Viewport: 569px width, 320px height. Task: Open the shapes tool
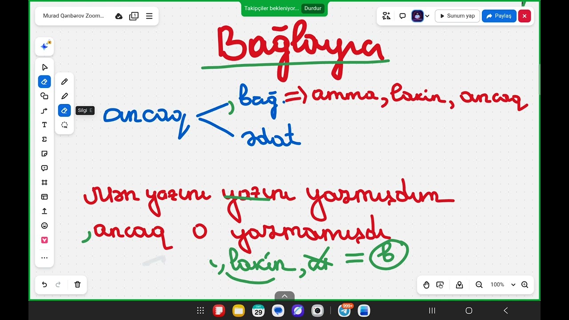click(44, 96)
